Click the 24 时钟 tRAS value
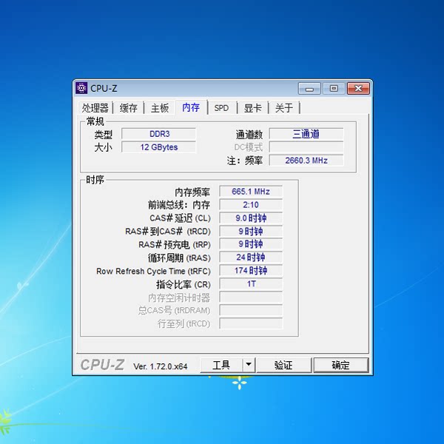 click(251, 257)
